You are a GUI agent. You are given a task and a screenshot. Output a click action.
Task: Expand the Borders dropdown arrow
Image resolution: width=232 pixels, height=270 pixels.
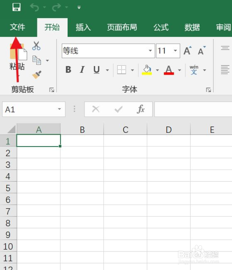coord(133,70)
